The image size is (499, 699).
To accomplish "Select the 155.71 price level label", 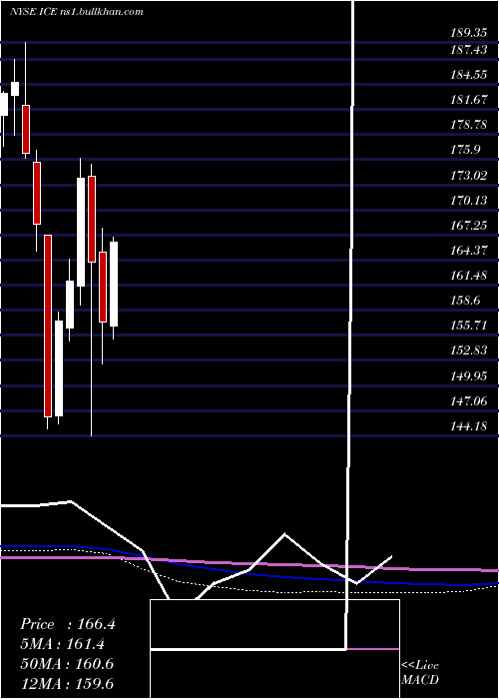I will click(x=469, y=326).
